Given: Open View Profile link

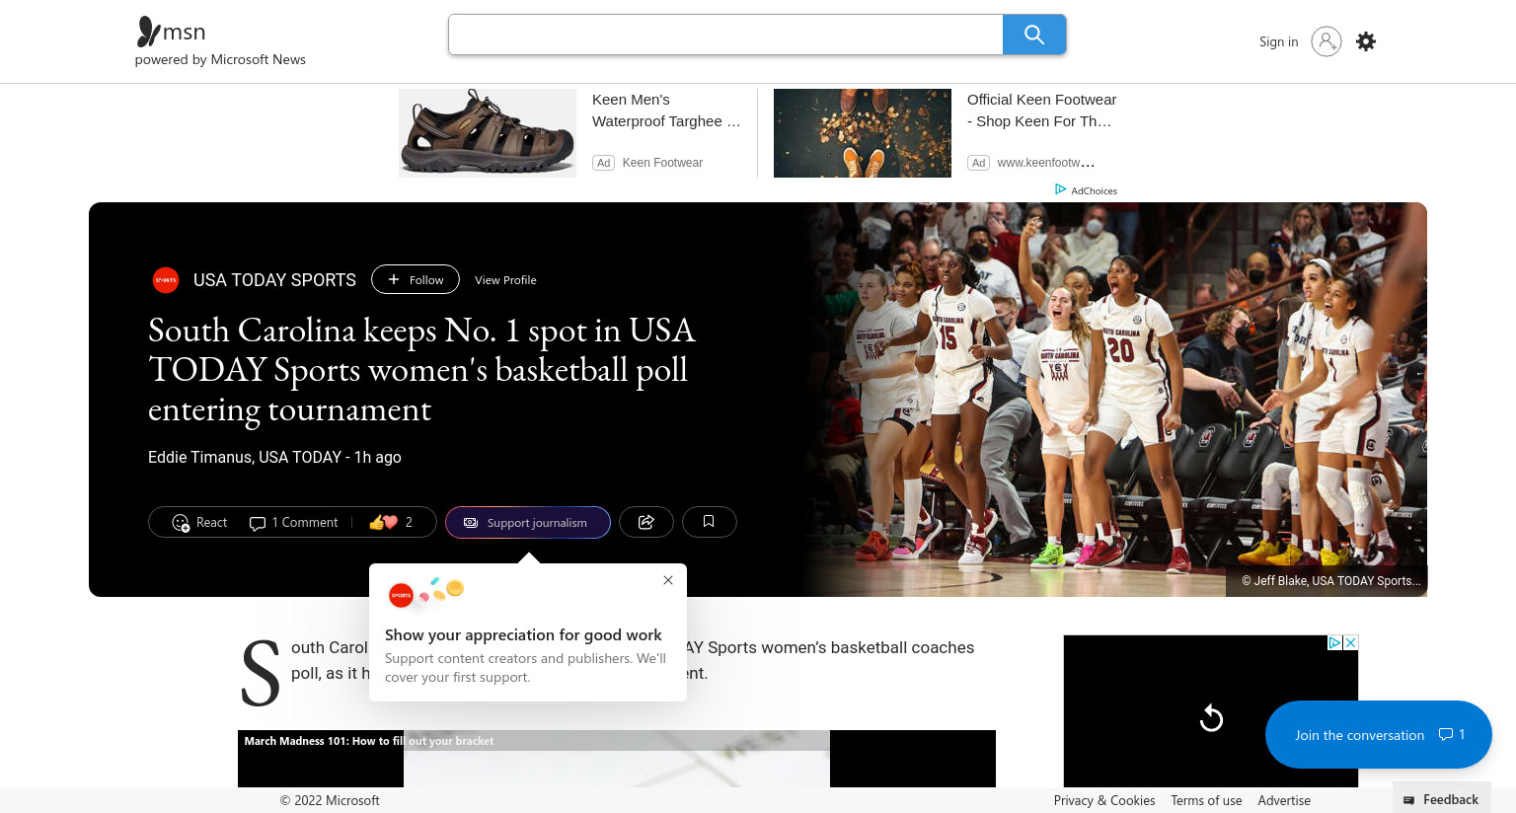Looking at the screenshot, I should click(x=505, y=280).
